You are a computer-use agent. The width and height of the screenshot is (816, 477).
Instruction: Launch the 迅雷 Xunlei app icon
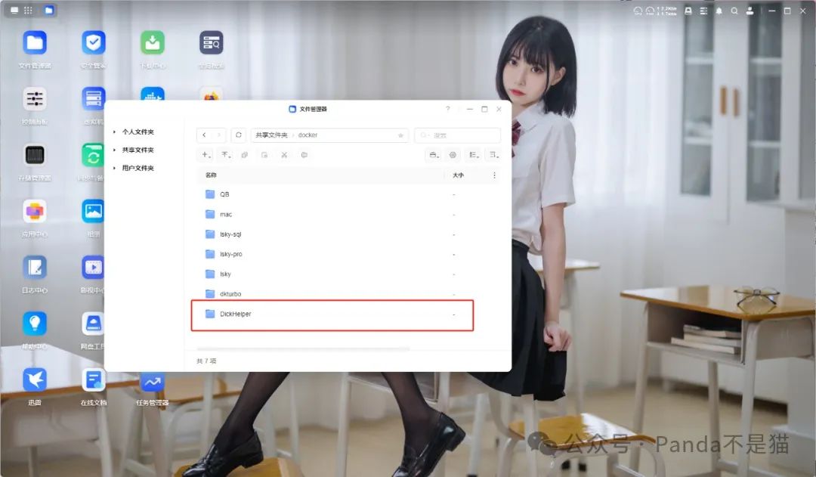[x=35, y=380]
